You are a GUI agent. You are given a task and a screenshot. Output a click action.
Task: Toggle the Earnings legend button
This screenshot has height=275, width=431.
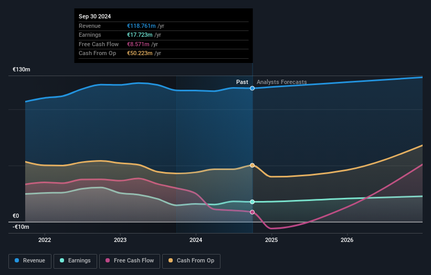coord(75,261)
